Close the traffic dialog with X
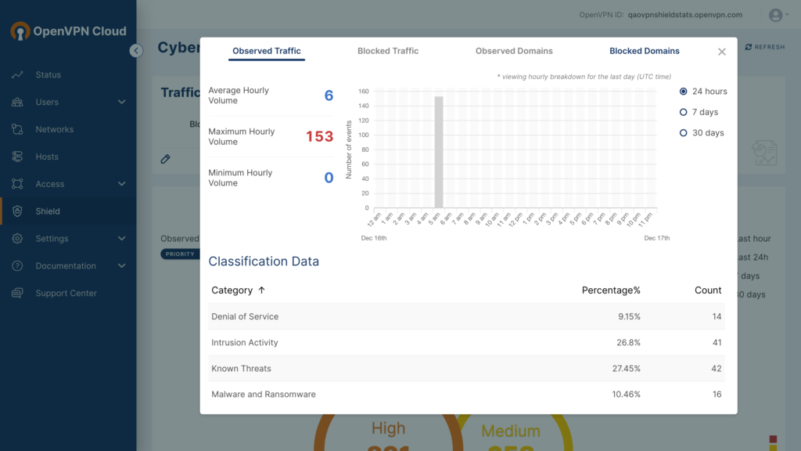 tap(722, 52)
